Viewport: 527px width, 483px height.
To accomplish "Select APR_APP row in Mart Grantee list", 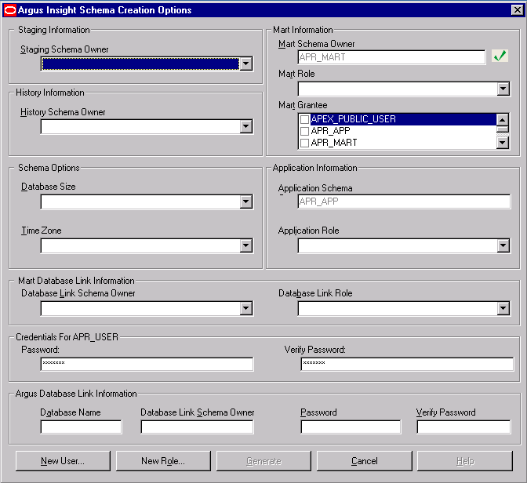I will tap(398, 131).
